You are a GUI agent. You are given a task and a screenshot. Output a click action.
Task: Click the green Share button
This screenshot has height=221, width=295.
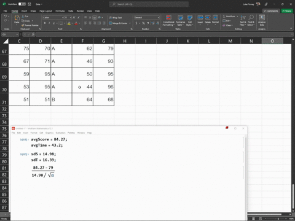[287, 11]
